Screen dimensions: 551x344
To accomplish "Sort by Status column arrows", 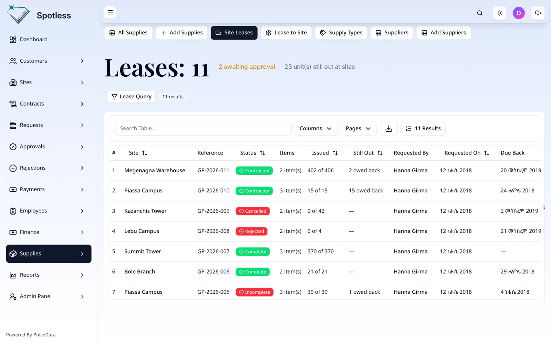I will pyautogui.click(x=262, y=153).
